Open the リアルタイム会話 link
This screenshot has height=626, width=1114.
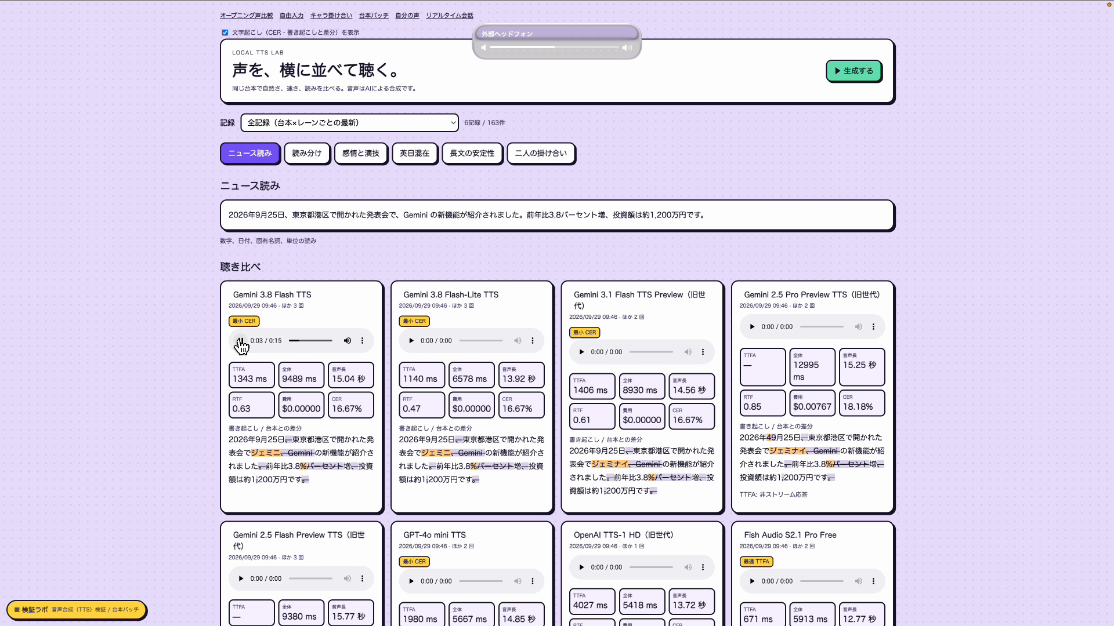point(450,16)
